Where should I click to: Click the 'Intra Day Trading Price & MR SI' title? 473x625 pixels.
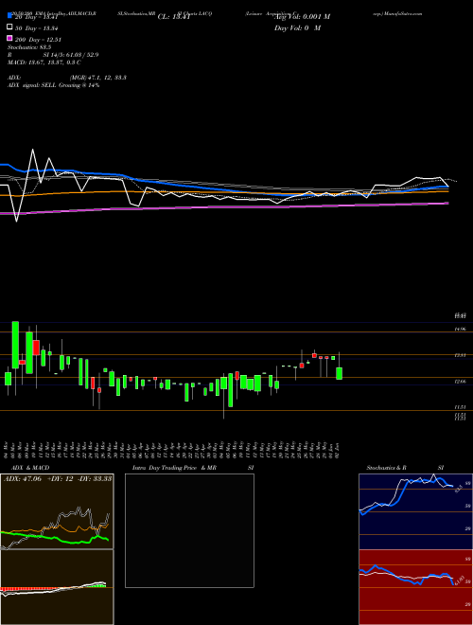click(x=193, y=468)
